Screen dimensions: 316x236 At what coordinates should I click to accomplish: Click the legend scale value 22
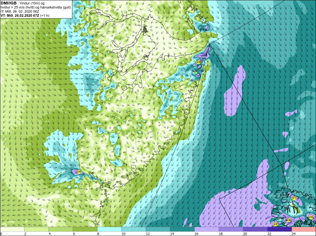(x=269, y=234)
